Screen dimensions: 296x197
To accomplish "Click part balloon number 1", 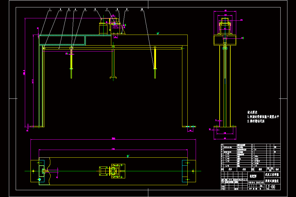I will 50,9.
